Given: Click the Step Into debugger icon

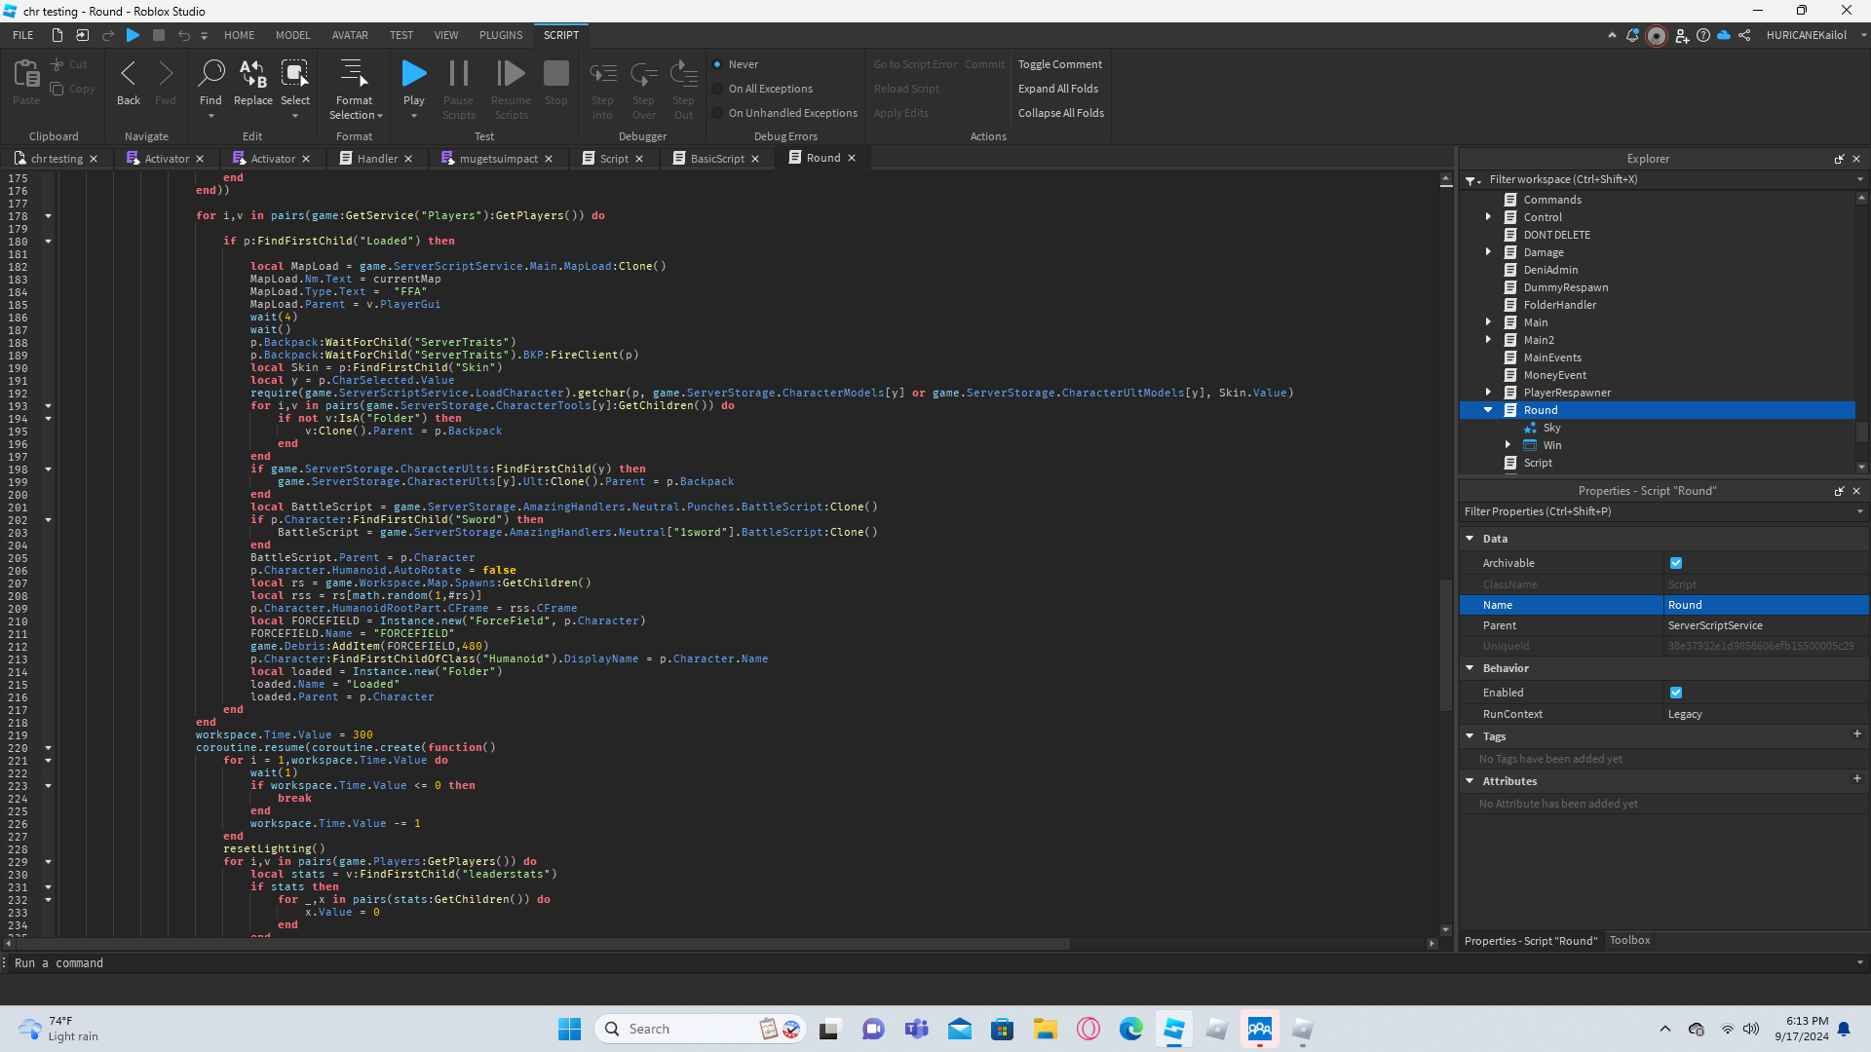Looking at the screenshot, I should pos(602,74).
